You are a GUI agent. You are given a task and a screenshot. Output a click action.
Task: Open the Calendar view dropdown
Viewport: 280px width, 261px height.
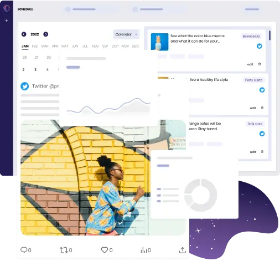pos(126,34)
